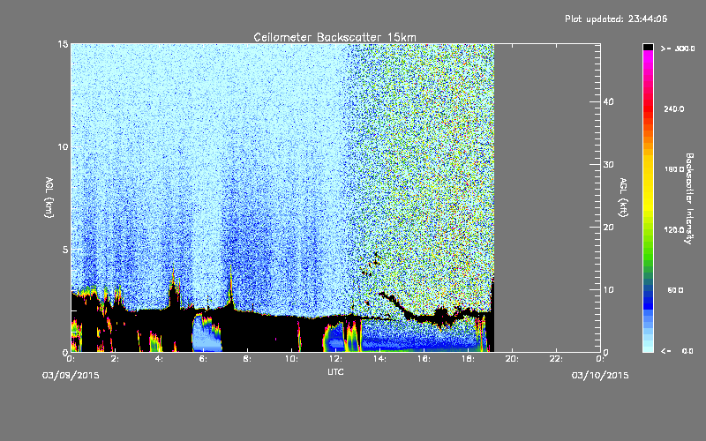Viewport: 706px width, 441px height.
Task: Click the 'UTC' x-axis label
Action: (x=335, y=371)
